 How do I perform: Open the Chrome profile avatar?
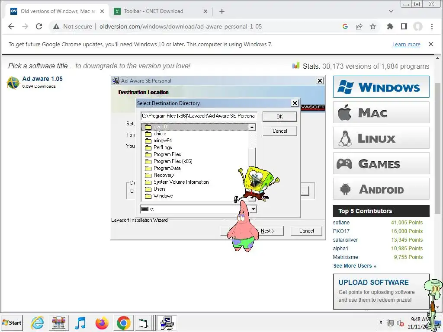click(418, 26)
